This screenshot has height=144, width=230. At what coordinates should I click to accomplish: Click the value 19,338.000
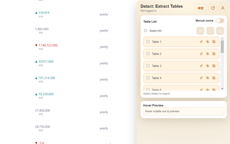(46, 94)
